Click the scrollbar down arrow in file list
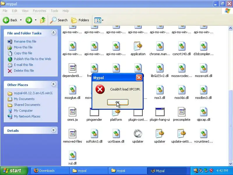233x175 pixels. pyautogui.click(x=230, y=164)
